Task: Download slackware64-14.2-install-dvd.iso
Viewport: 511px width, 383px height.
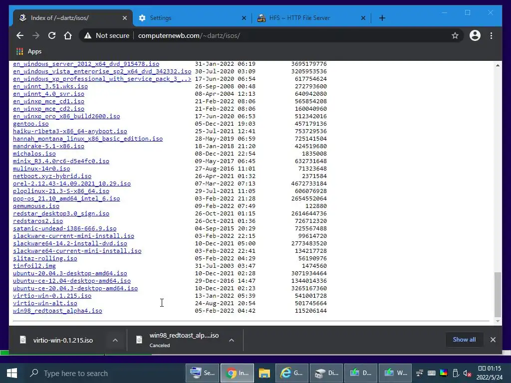Action: (70, 244)
